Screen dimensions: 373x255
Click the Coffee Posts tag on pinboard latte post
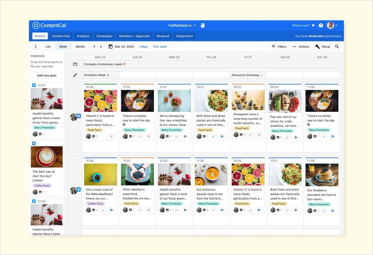click(42, 186)
